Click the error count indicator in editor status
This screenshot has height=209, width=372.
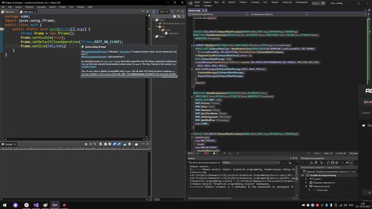pyautogui.click(x=206, y=153)
